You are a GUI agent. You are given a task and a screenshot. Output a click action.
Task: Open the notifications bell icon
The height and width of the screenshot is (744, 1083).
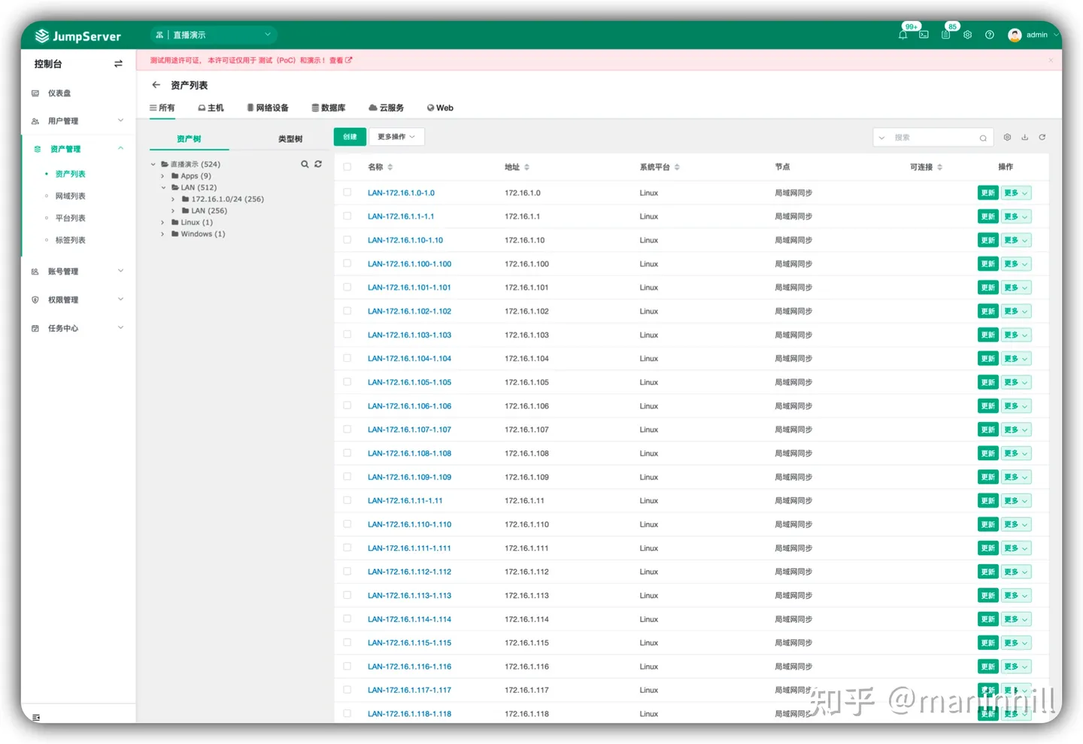pyautogui.click(x=902, y=35)
